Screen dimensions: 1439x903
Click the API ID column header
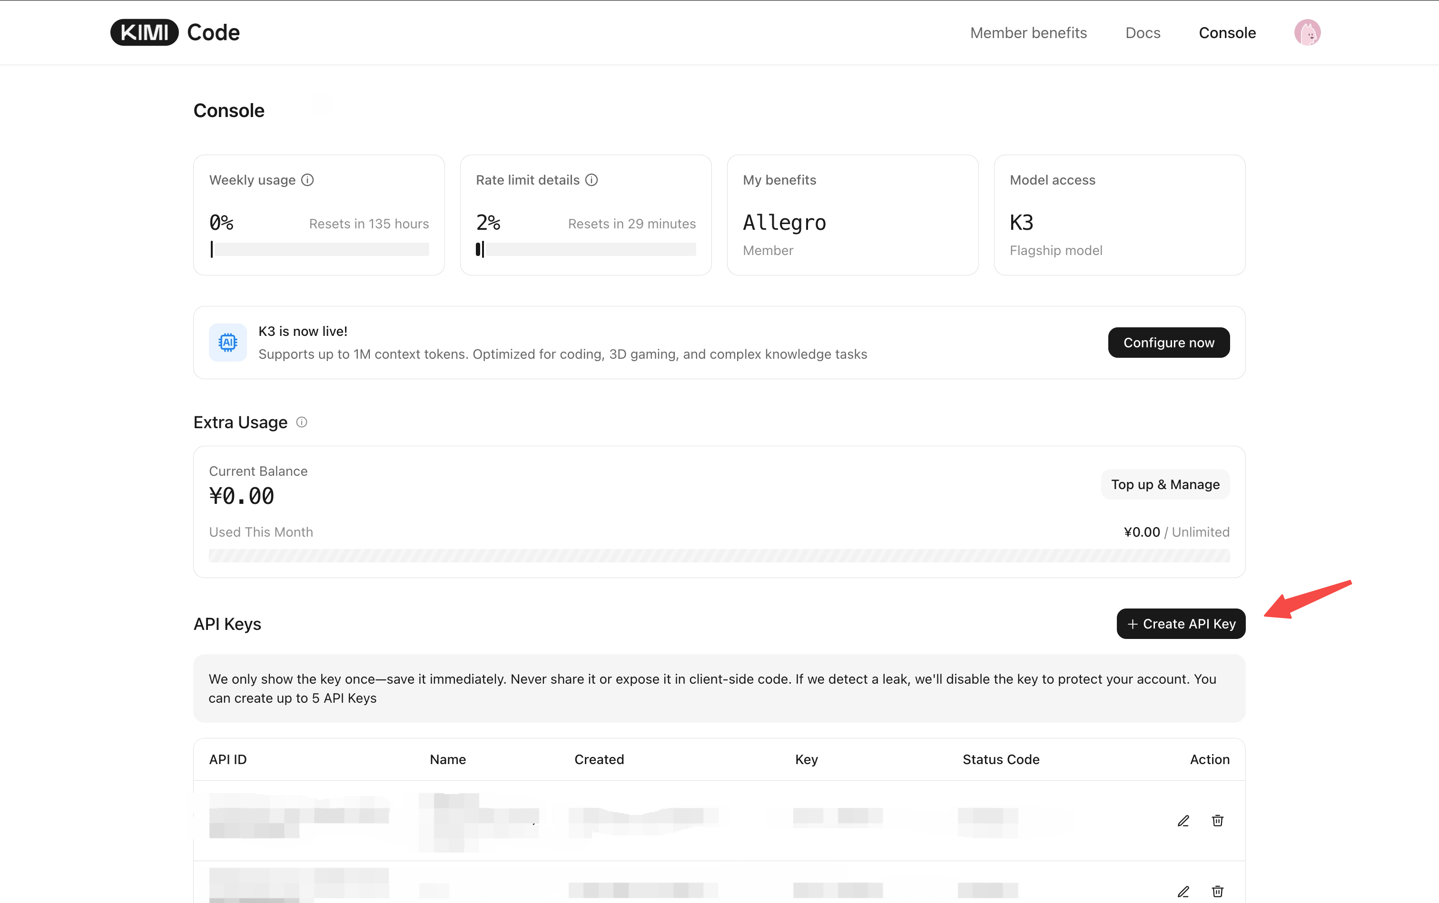coord(227,760)
